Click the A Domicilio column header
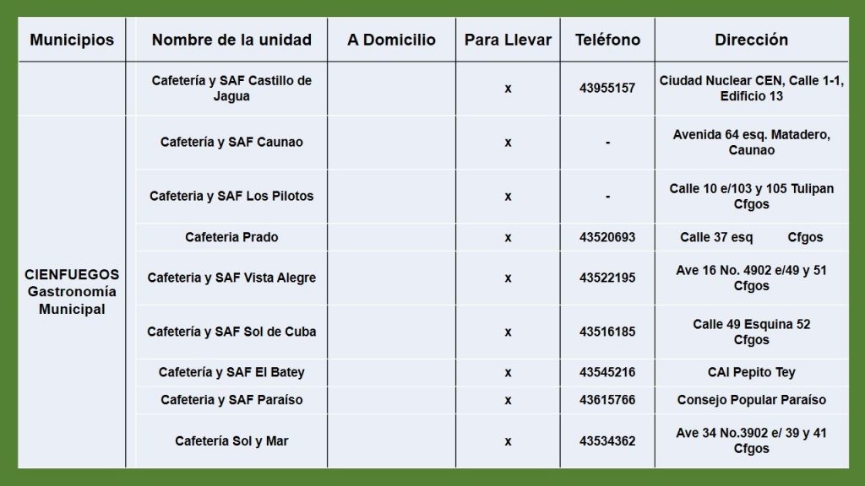 (x=391, y=40)
